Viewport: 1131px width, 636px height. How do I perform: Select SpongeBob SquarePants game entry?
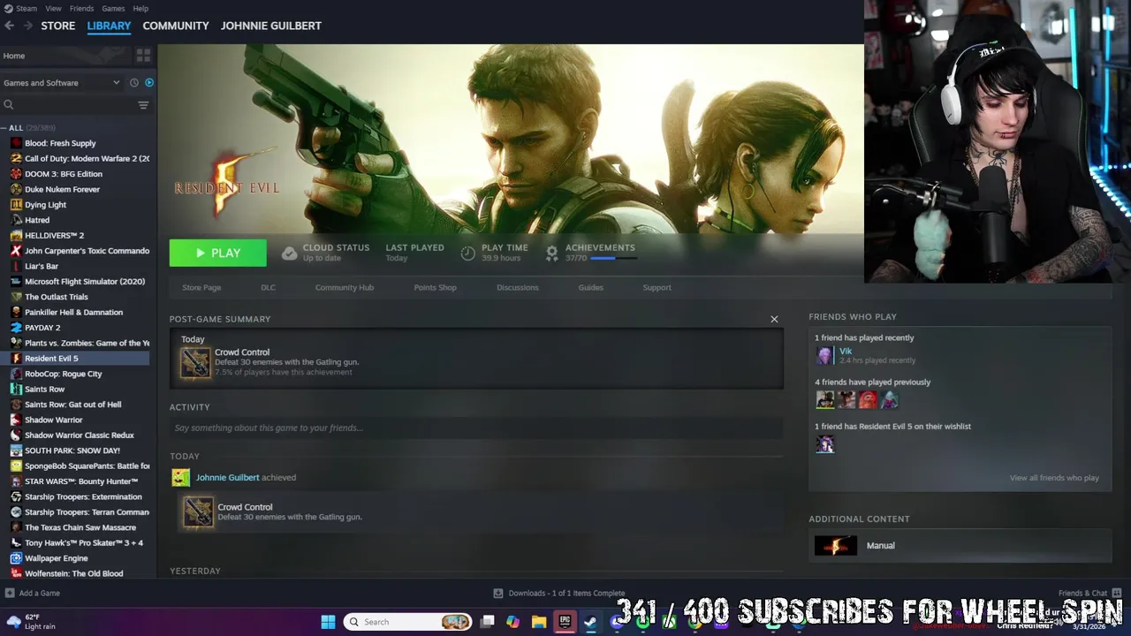[x=87, y=466]
